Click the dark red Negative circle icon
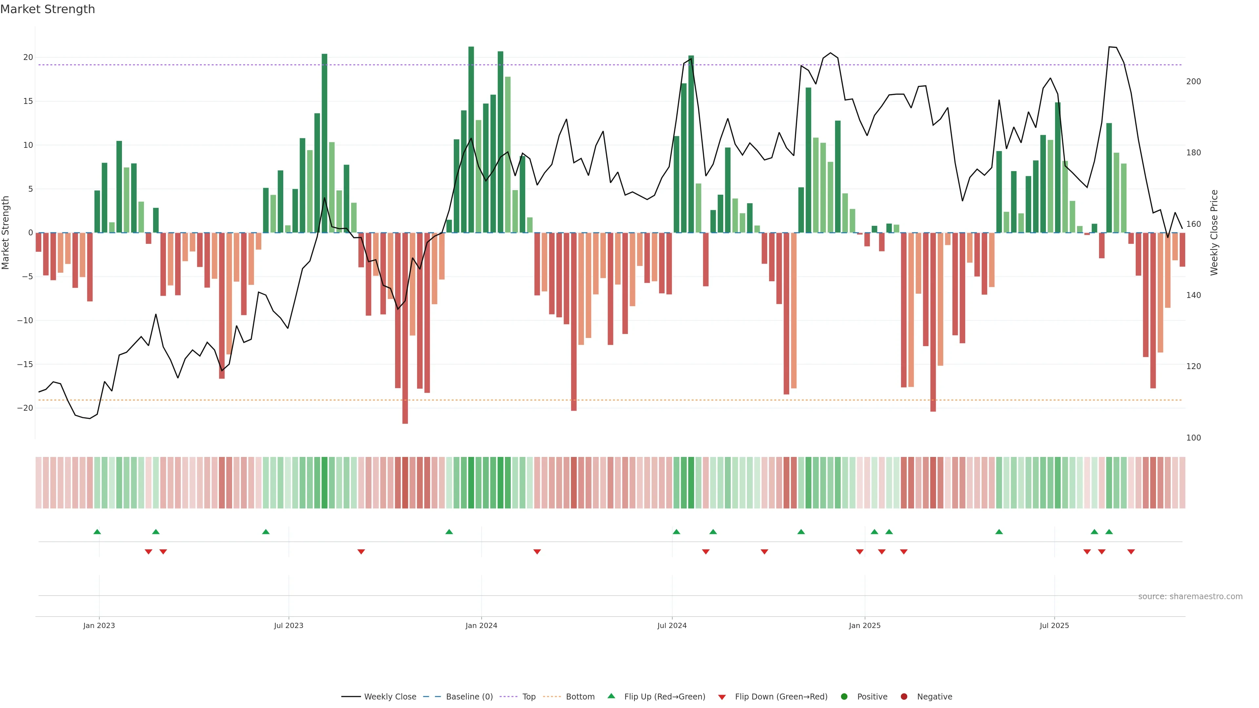This screenshot has width=1259, height=708. pyautogui.click(x=904, y=696)
